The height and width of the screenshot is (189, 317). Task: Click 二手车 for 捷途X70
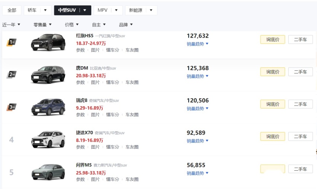pos(300,136)
